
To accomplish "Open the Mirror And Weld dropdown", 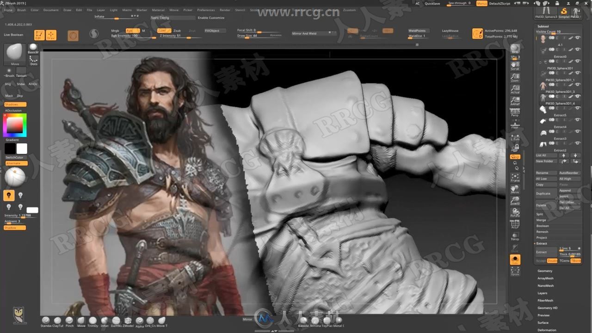I will pos(314,33).
